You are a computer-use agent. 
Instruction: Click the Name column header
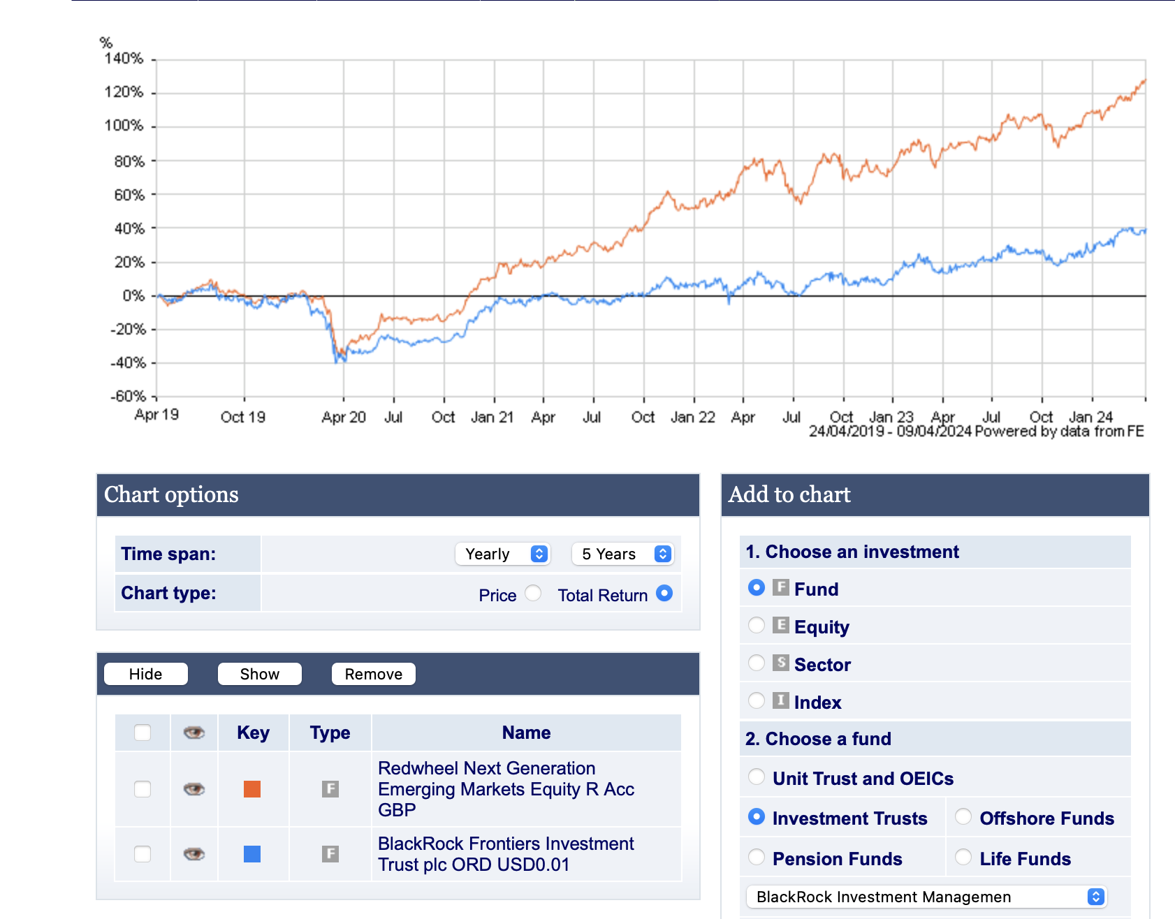pos(527,733)
